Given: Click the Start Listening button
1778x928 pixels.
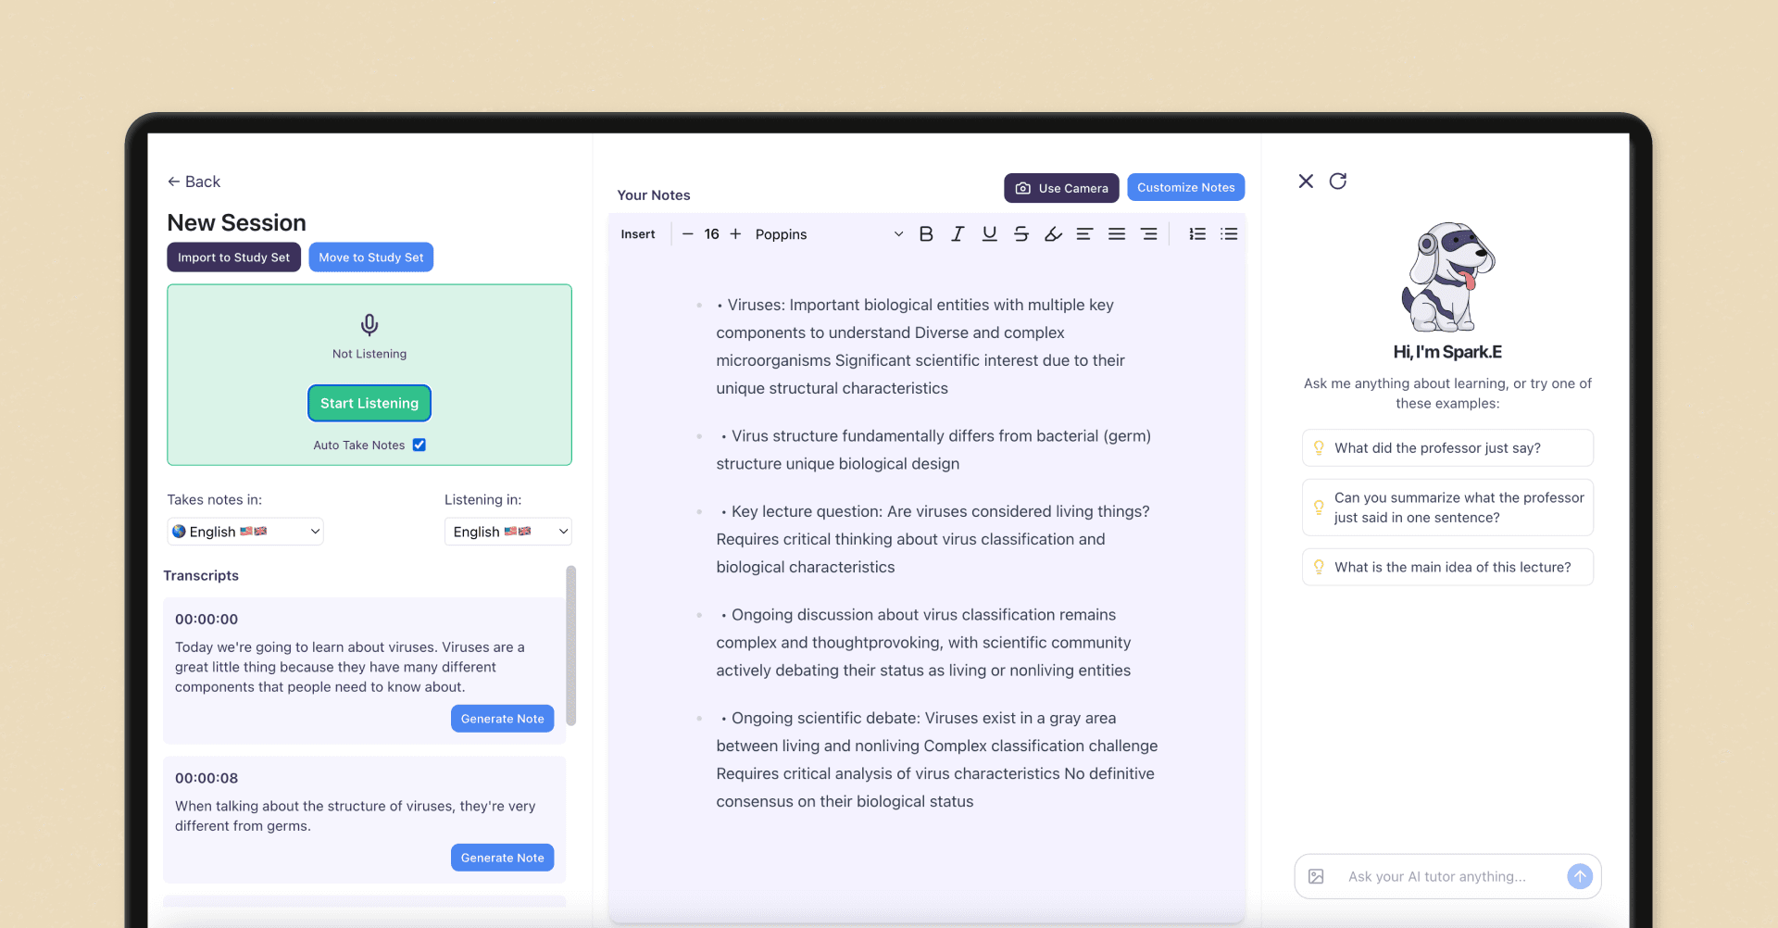Looking at the screenshot, I should [369, 403].
